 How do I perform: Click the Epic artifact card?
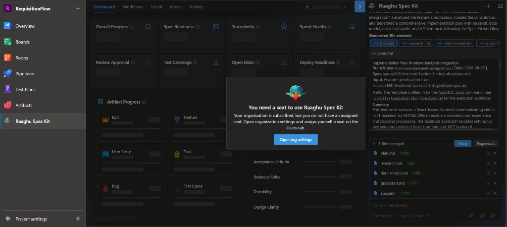pos(131,126)
